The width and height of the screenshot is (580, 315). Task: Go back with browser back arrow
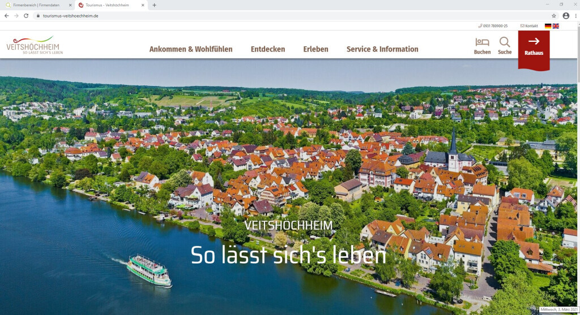point(6,16)
